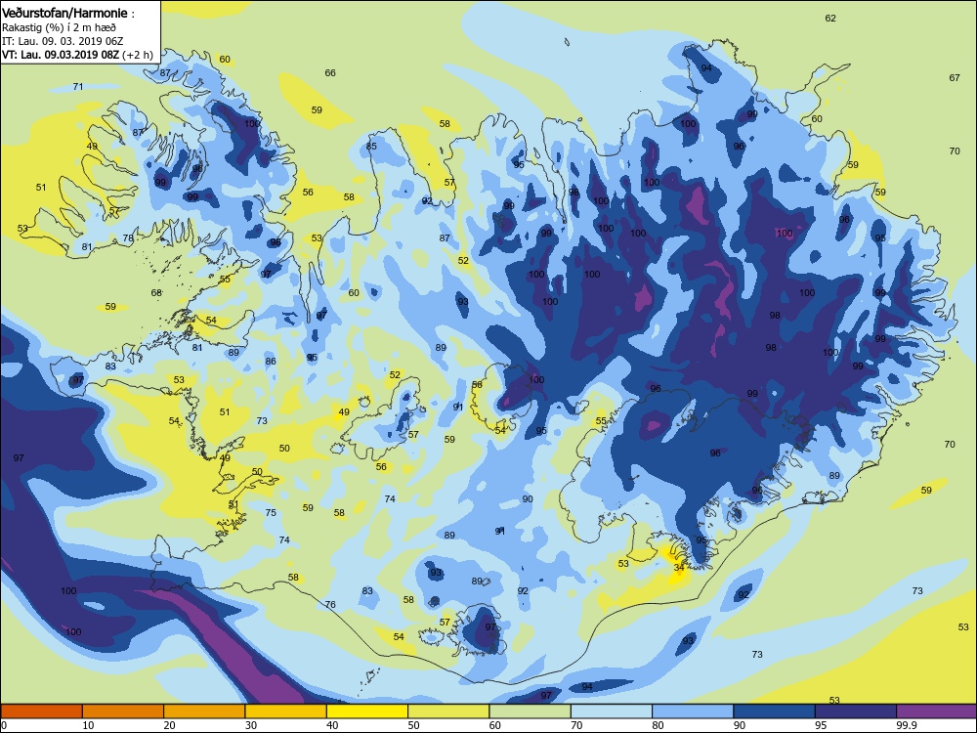Select the map value '76'

click(x=330, y=604)
